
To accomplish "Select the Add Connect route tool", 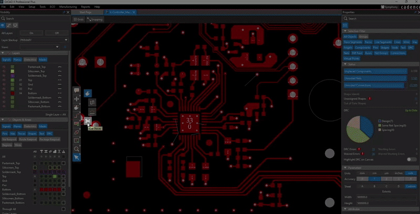I will click(x=77, y=116).
